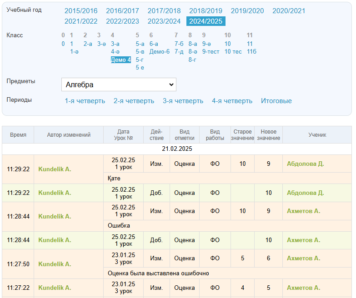Switch to school year 2015/2016

81,11
